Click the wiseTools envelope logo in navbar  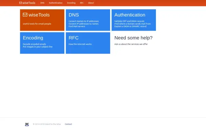pyautogui.click(x=27, y=3)
